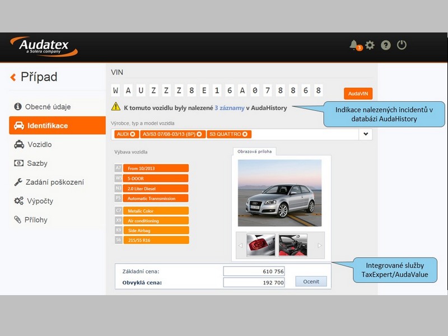The height and width of the screenshot is (336, 448).
Task: Go back with the orange Případ arrow
Action: [x=13, y=77]
